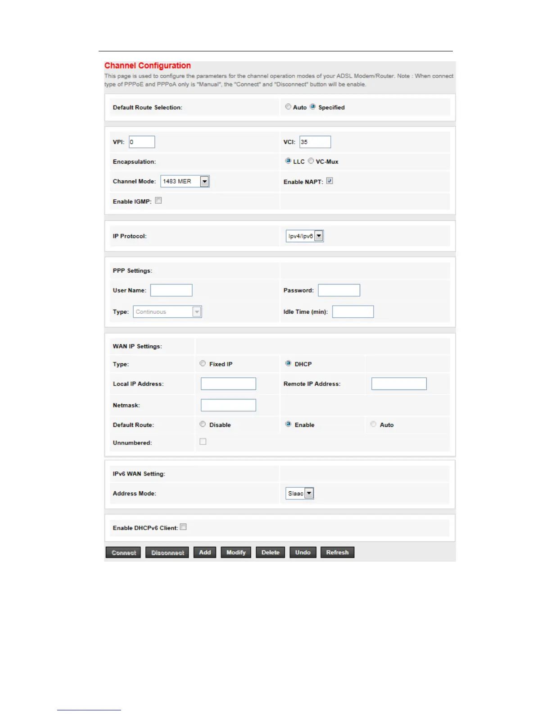This screenshot has height=714, width=551.
Task: Set Default Route to Enable
Action: pos(288,424)
